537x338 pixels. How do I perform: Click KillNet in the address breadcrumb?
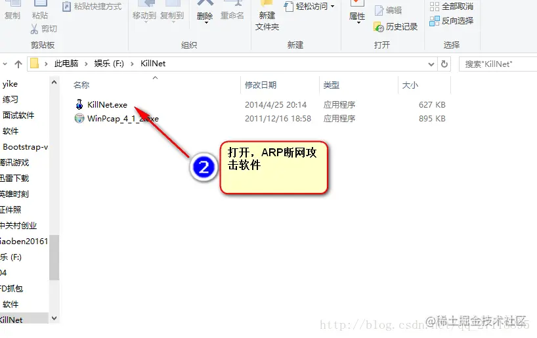(153, 64)
